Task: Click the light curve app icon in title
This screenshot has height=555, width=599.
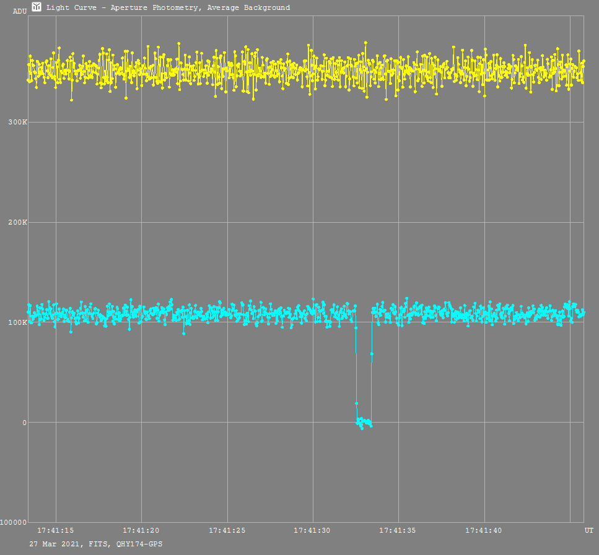Action: pyautogui.click(x=37, y=7)
